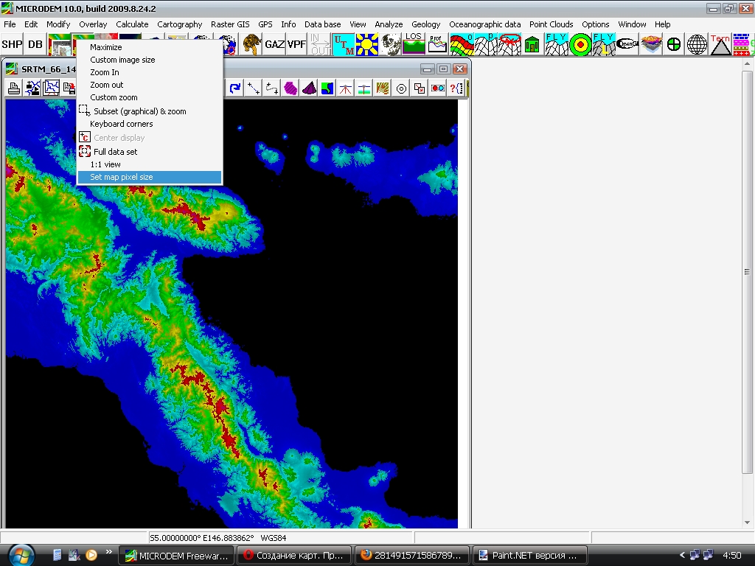Open the DB database toolbar button
This screenshot has height=566, width=755.
35,44
